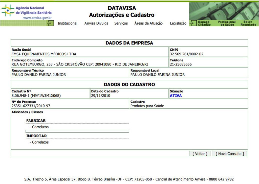Switch to the Espaço Cidadão section

204,23
